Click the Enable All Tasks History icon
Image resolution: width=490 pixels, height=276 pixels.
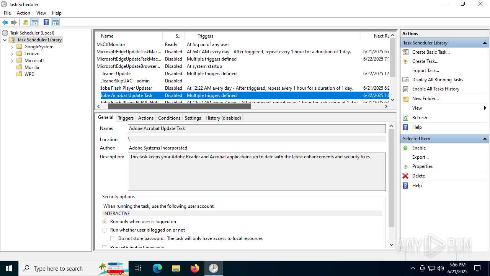406,89
